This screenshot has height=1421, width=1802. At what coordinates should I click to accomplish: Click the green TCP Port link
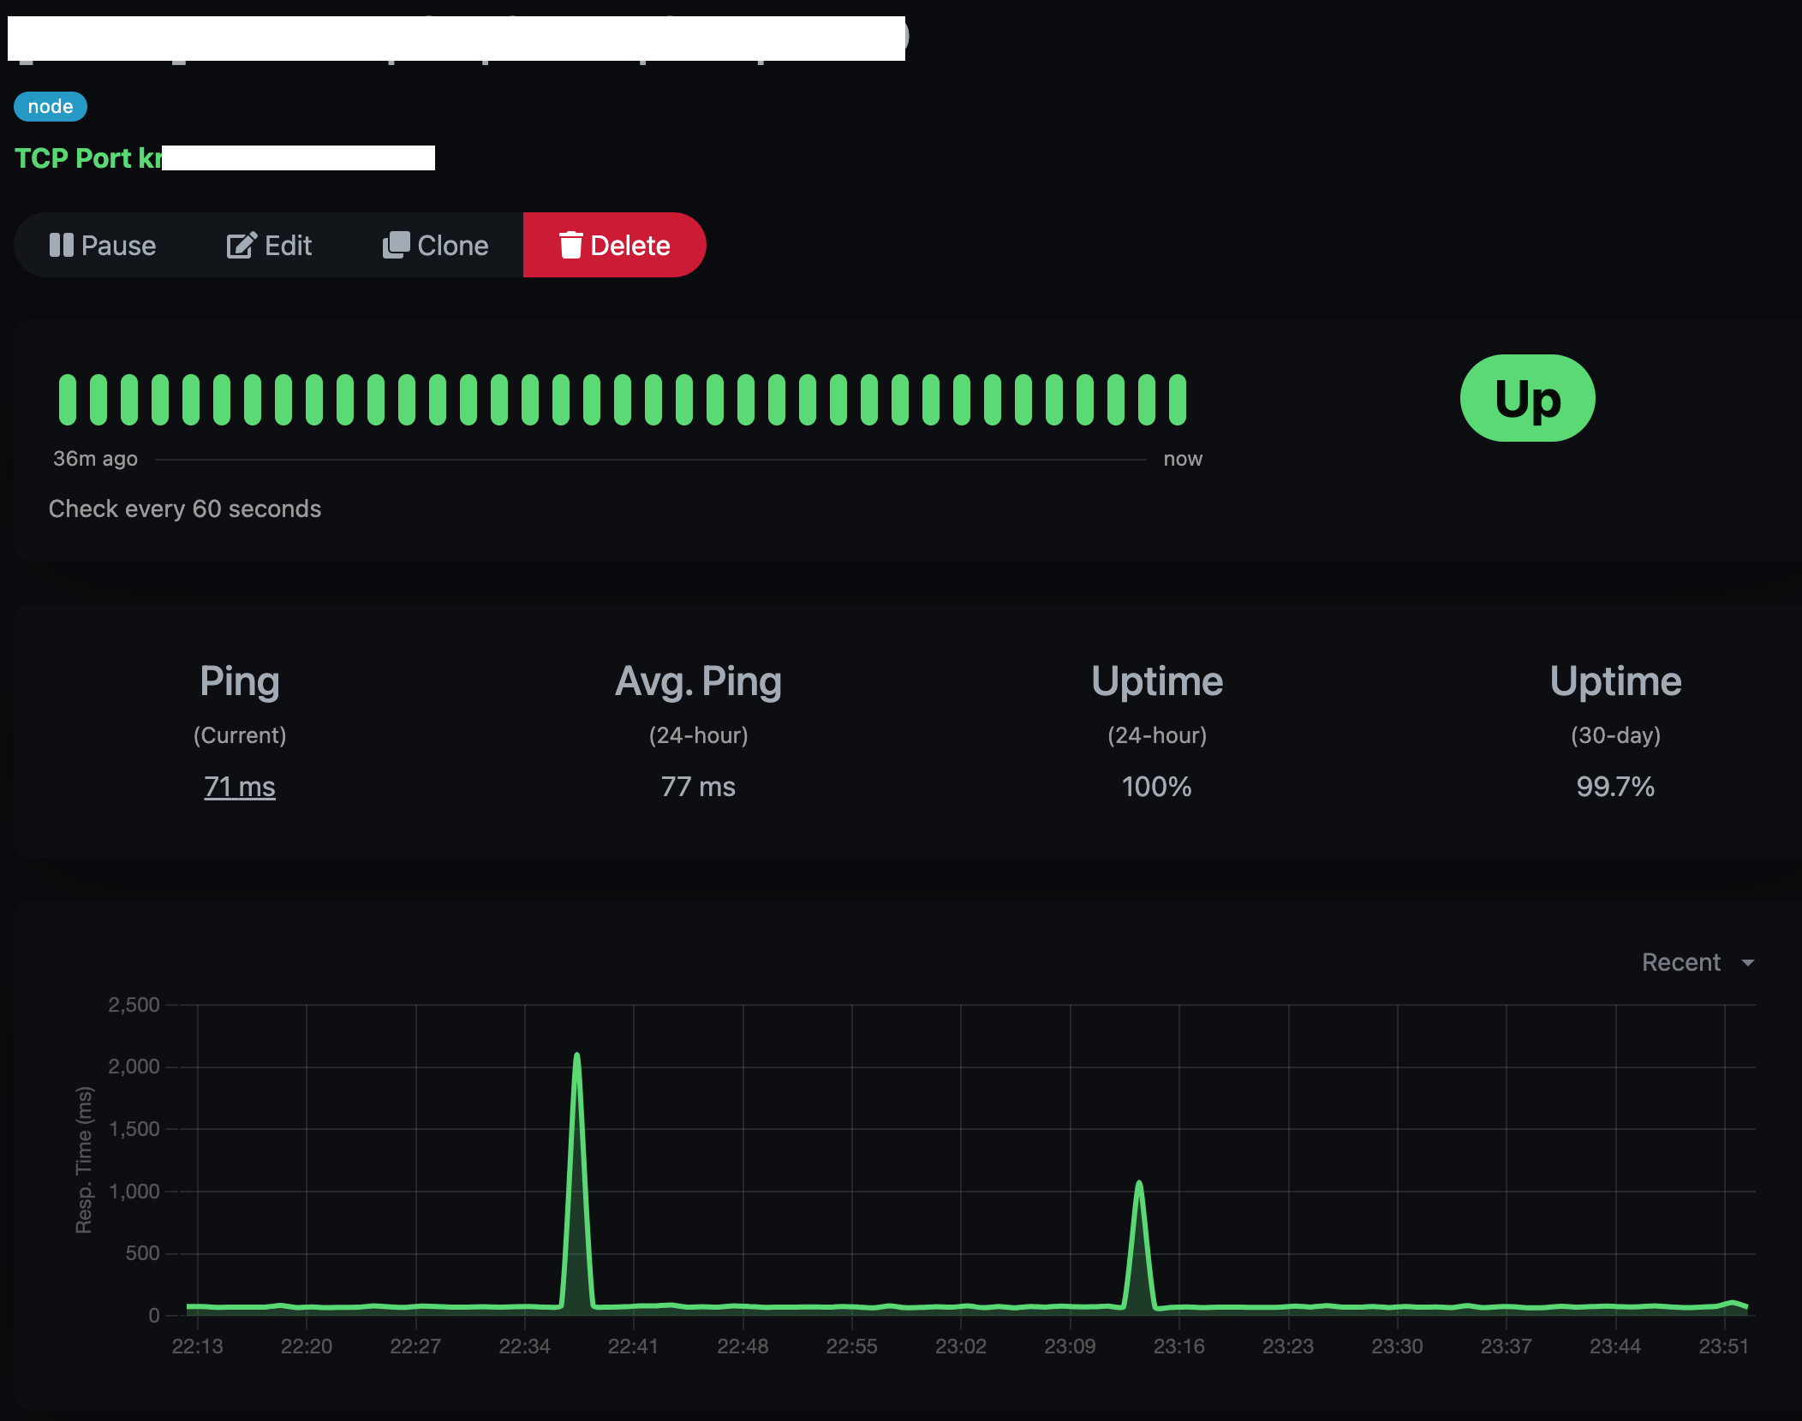[x=87, y=158]
